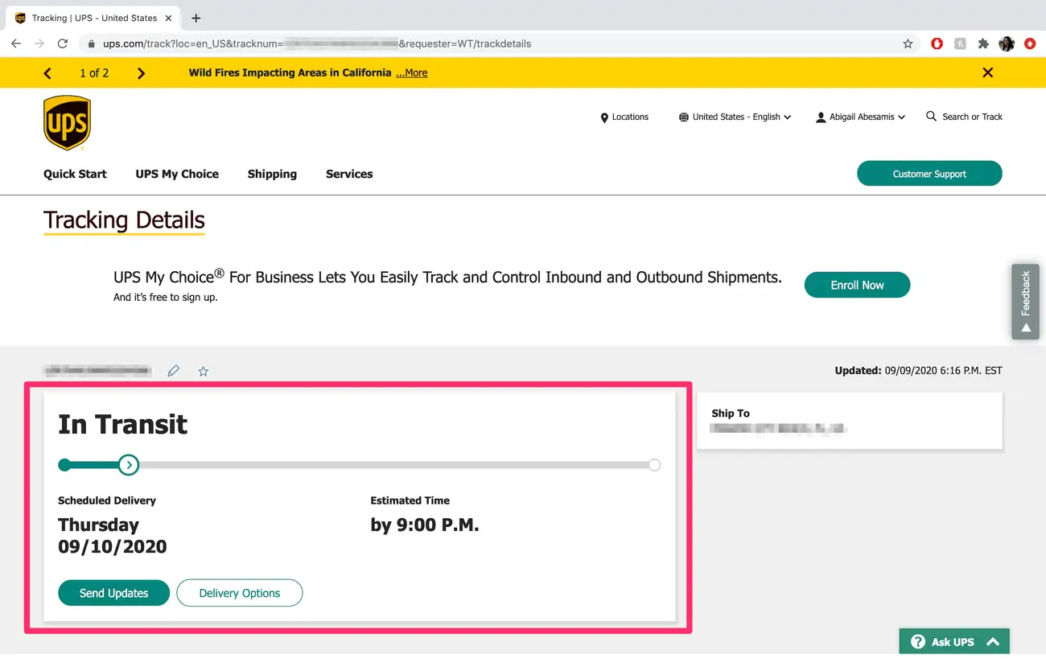Dismiss the yellow wildfire alert banner

coord(987,72)
